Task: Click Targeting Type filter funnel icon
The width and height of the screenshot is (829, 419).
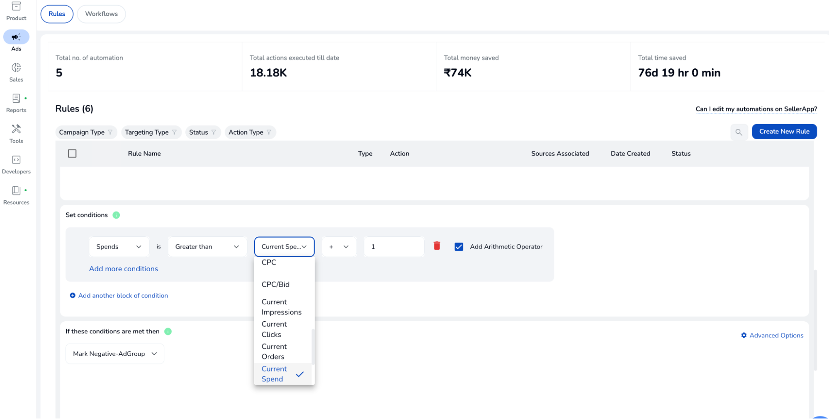Action: coord(174,132)
